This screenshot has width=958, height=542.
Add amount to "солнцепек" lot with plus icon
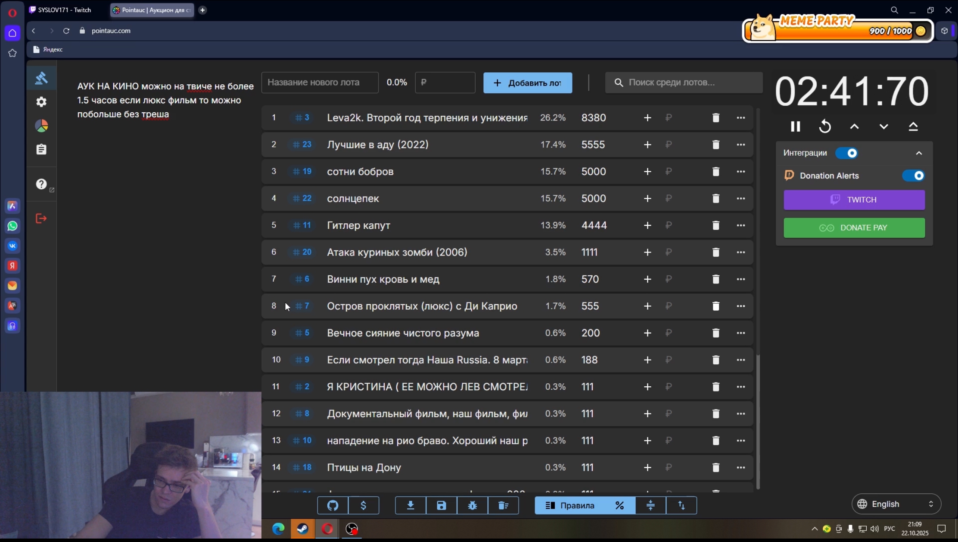pyautogui.click(x=647, y=198)
